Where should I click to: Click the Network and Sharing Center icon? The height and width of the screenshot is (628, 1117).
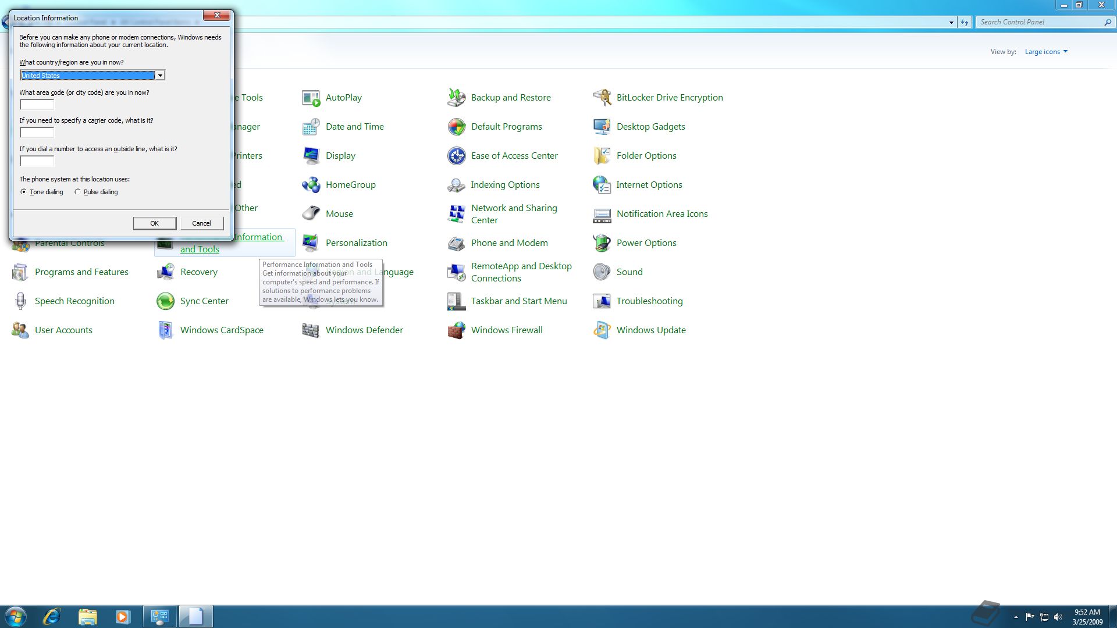456,214
